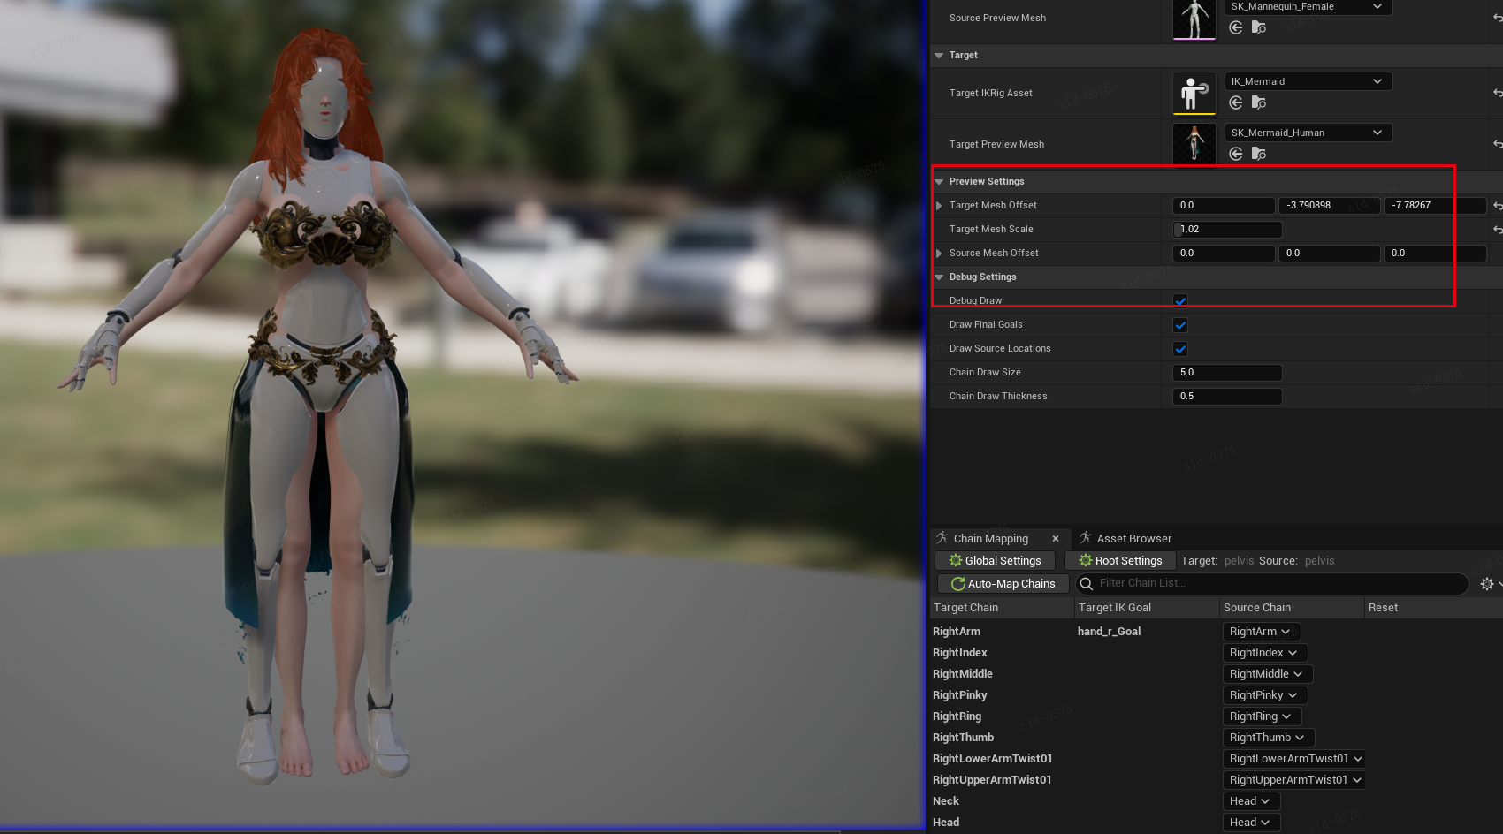Sort by Source Chain column header
This screenshot has height=834, width=1503.
point(1292,608)
